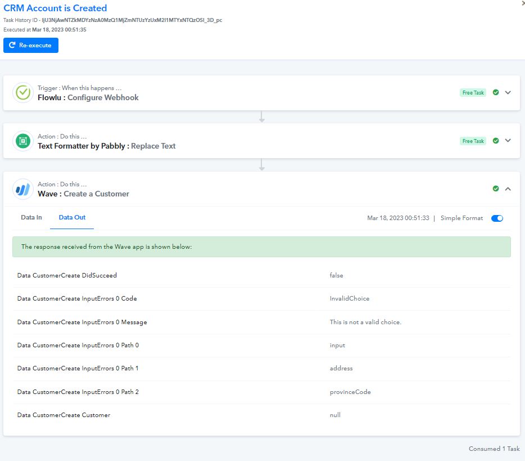Expand the Flowlu Configure Webhook step
Viewport: 525px width, 461px height.
coord(508,92)
